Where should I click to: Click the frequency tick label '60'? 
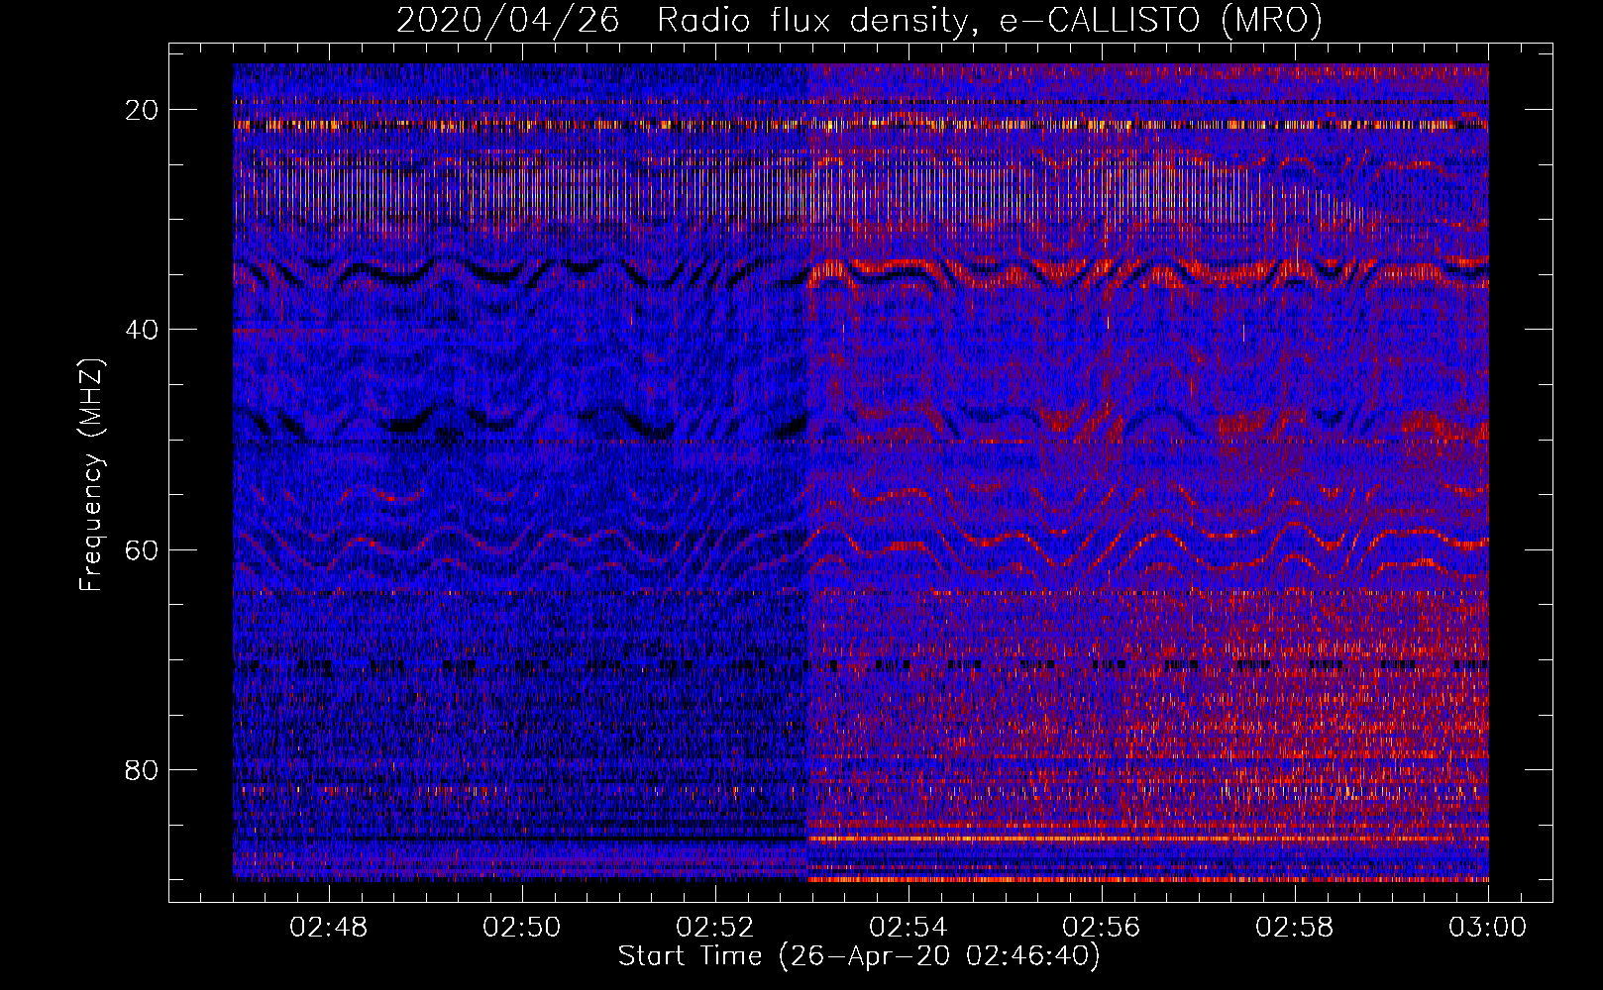coord(143,549)
